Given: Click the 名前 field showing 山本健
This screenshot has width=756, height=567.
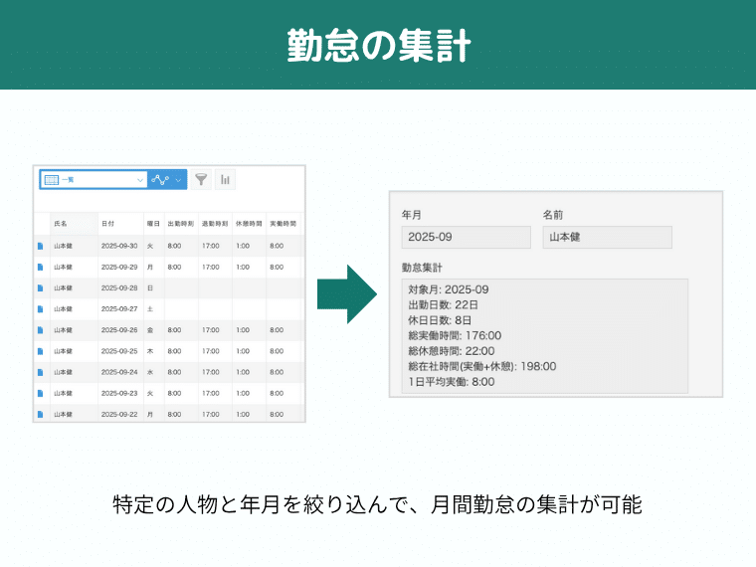Looking at the screenshot, I should click(608, 237).
